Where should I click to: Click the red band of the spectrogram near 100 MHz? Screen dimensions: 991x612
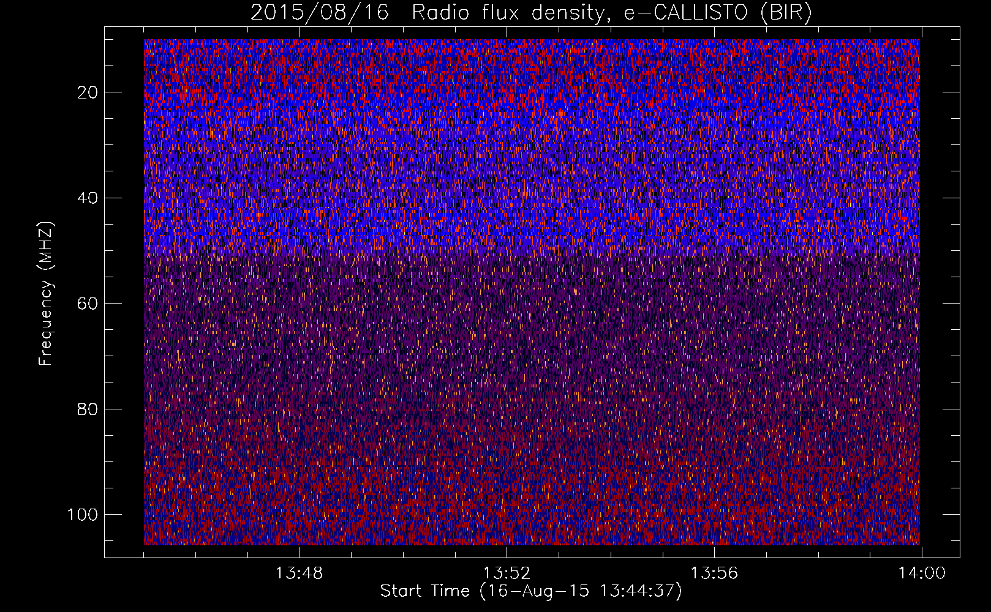pyautogui.click(x=532, y=515)
